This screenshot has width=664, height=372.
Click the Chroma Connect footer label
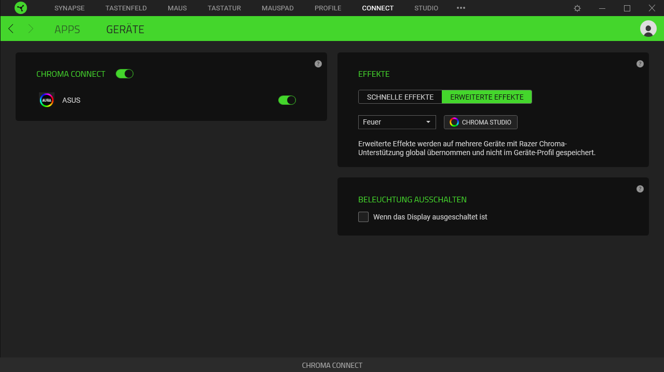click(x=332, y=365)
